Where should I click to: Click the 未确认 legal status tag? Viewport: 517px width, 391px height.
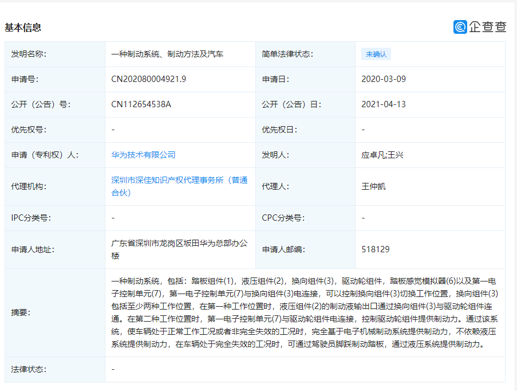(x=376, y=54)
